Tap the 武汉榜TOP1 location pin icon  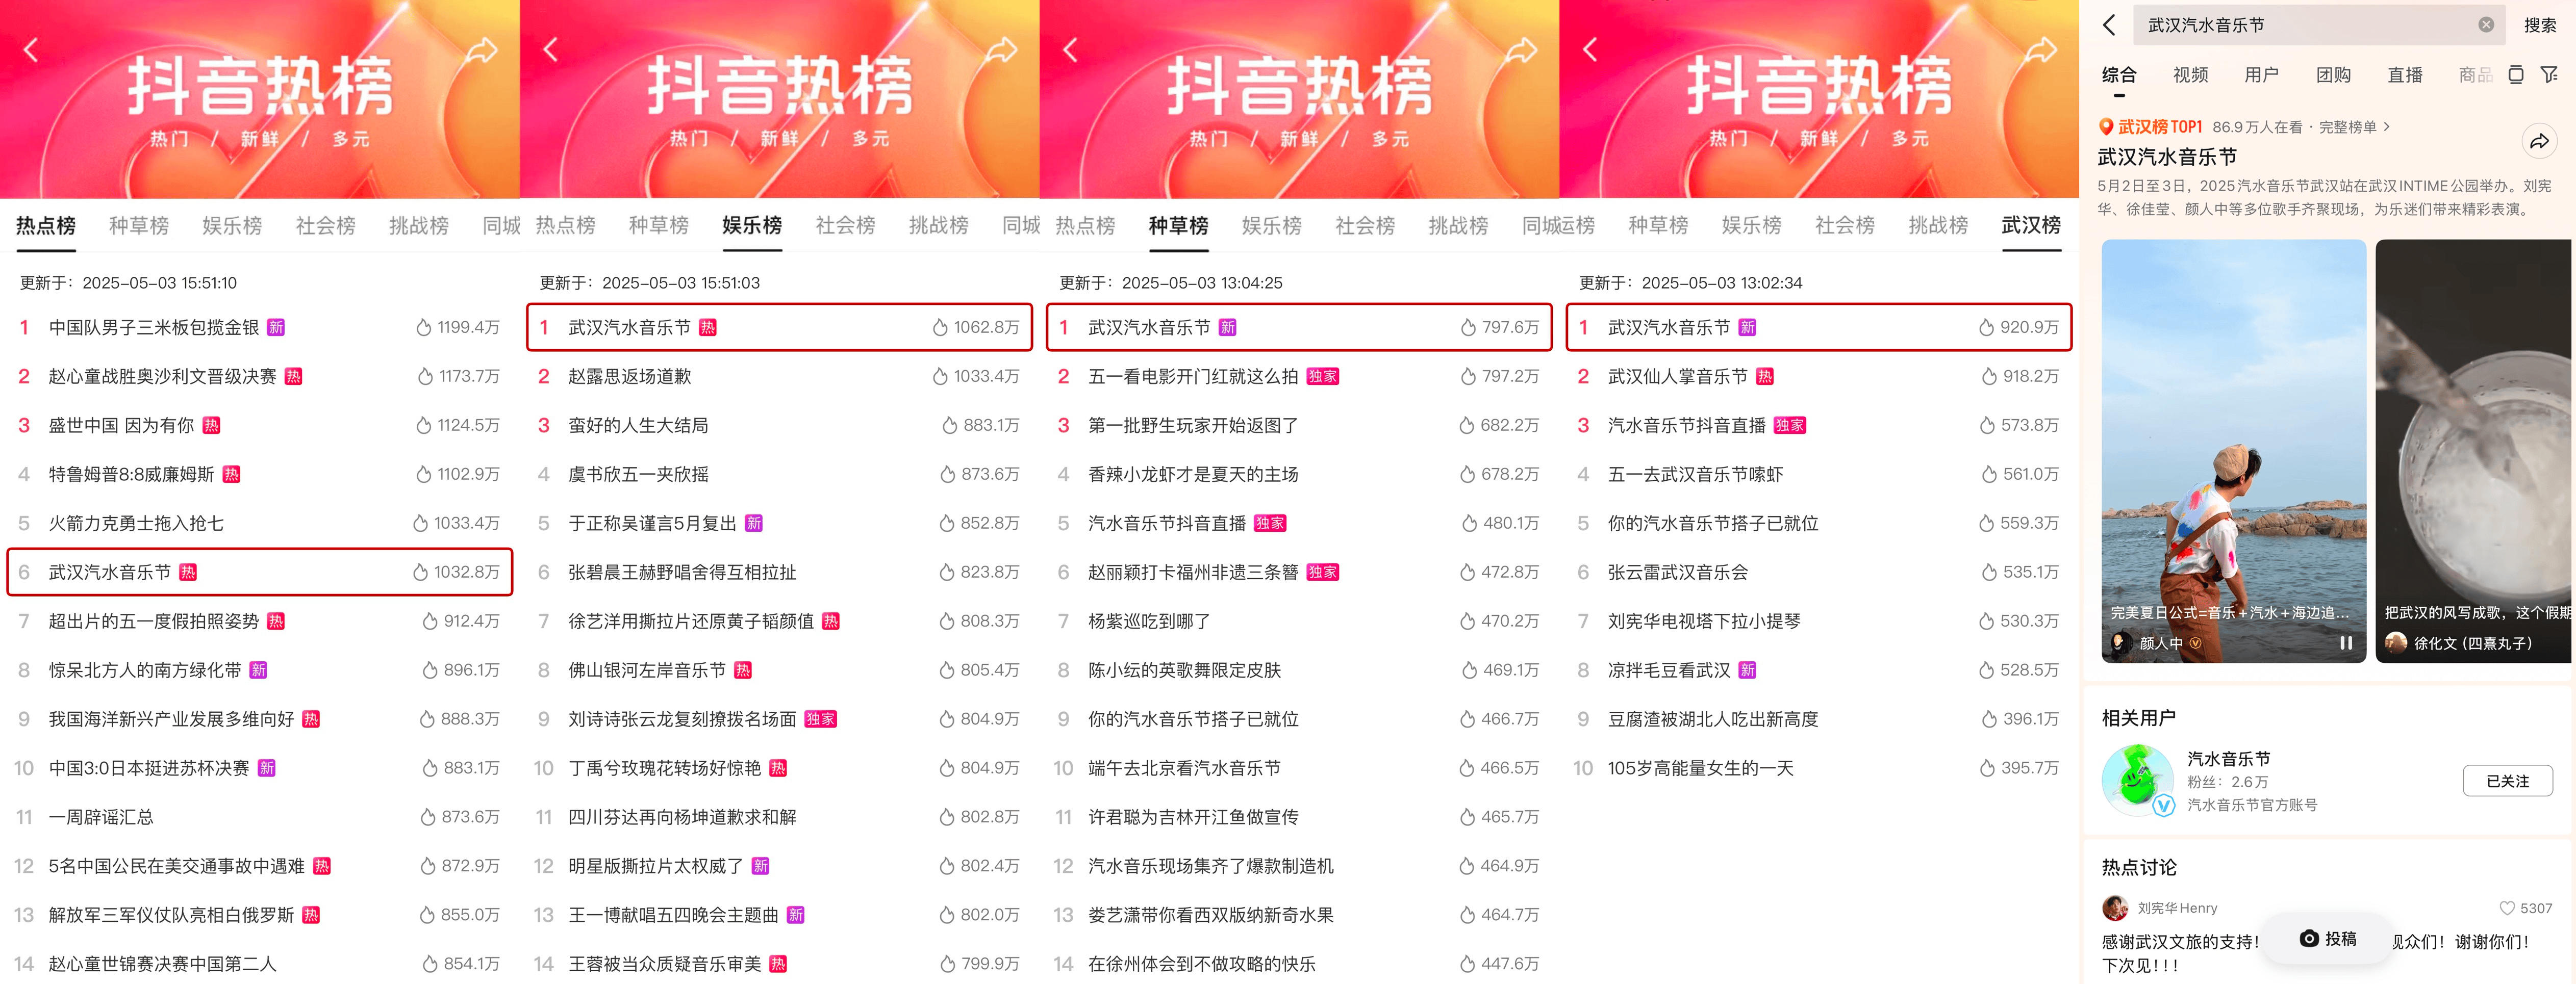point(2106,127)
